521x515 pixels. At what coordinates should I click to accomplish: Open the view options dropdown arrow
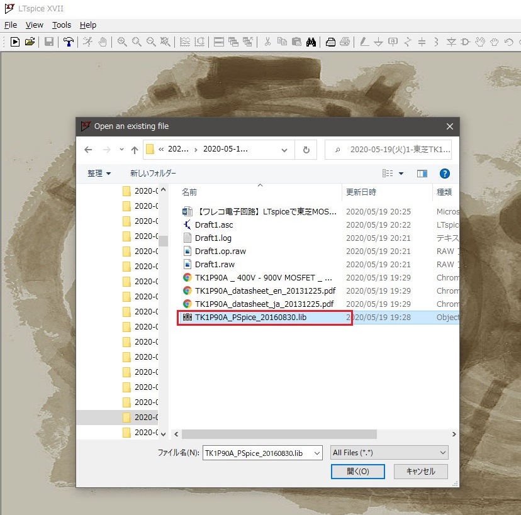coord(401,174)
